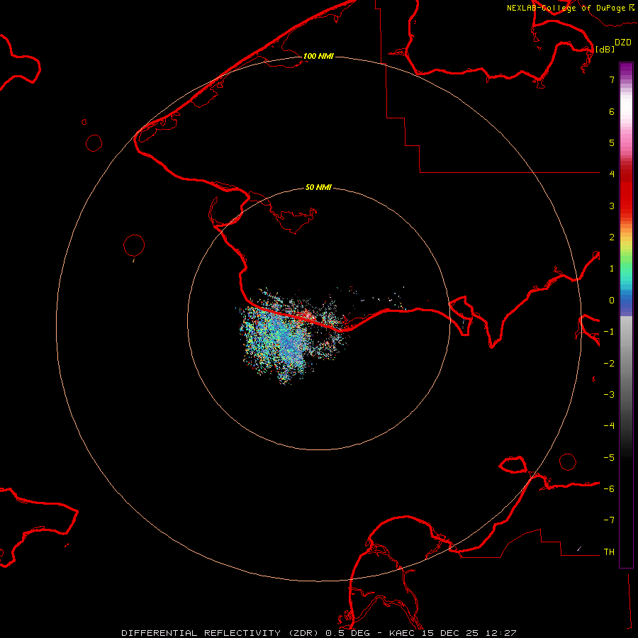Click the -4 dB label on the color scale

point(609,426)
